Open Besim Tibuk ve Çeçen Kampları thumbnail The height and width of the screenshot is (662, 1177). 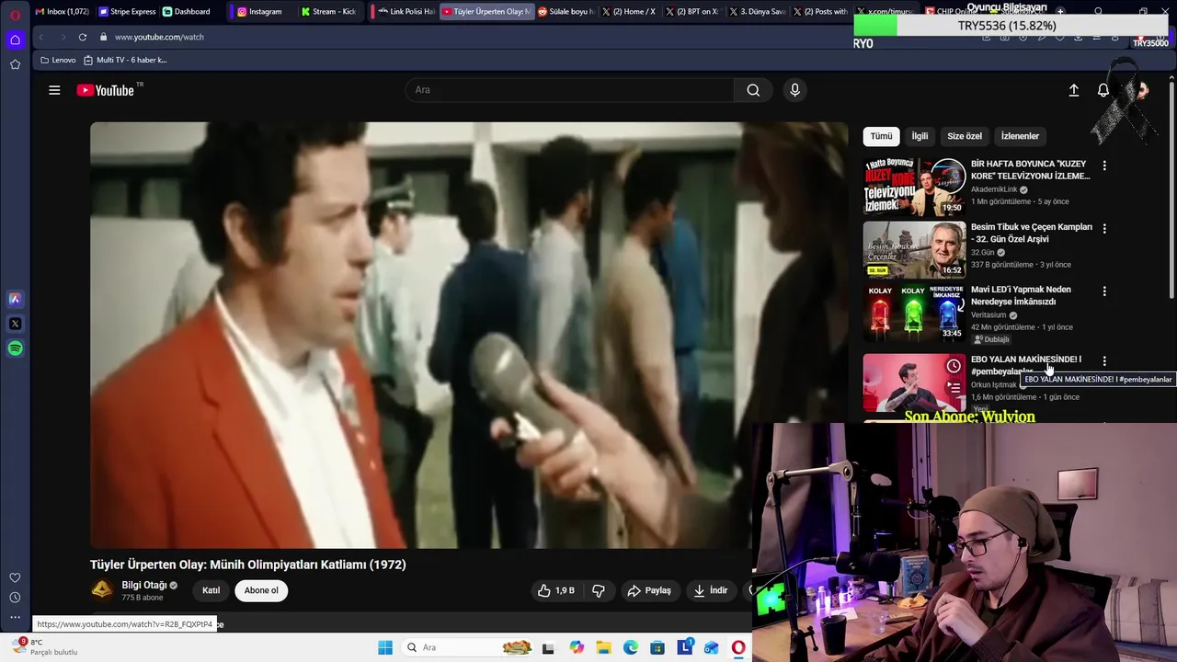pos(914,249)
